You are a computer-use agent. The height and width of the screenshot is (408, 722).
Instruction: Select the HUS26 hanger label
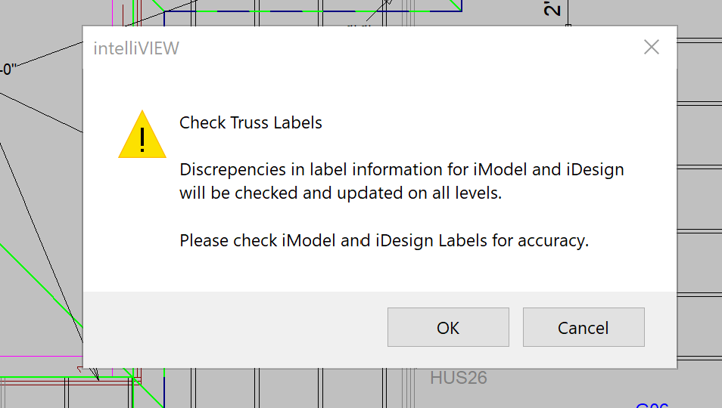pyautogui.click(x=458, y=378)
